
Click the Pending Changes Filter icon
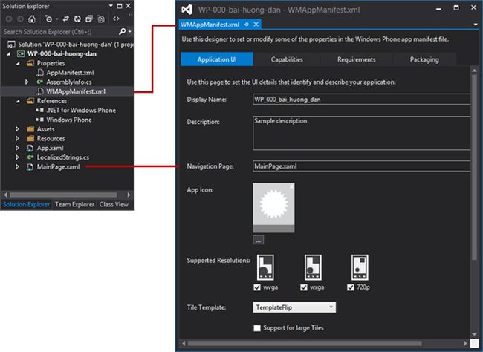pyautogui.click(x=48, y=19)
